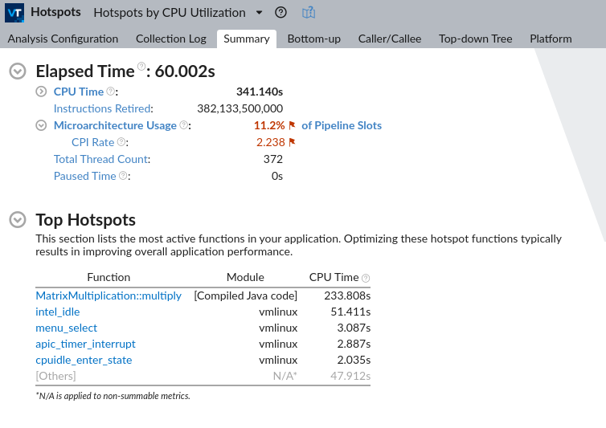Collapse the Elapsed Time section
This screenshot has width=606, height=428.
pos(17,71)
